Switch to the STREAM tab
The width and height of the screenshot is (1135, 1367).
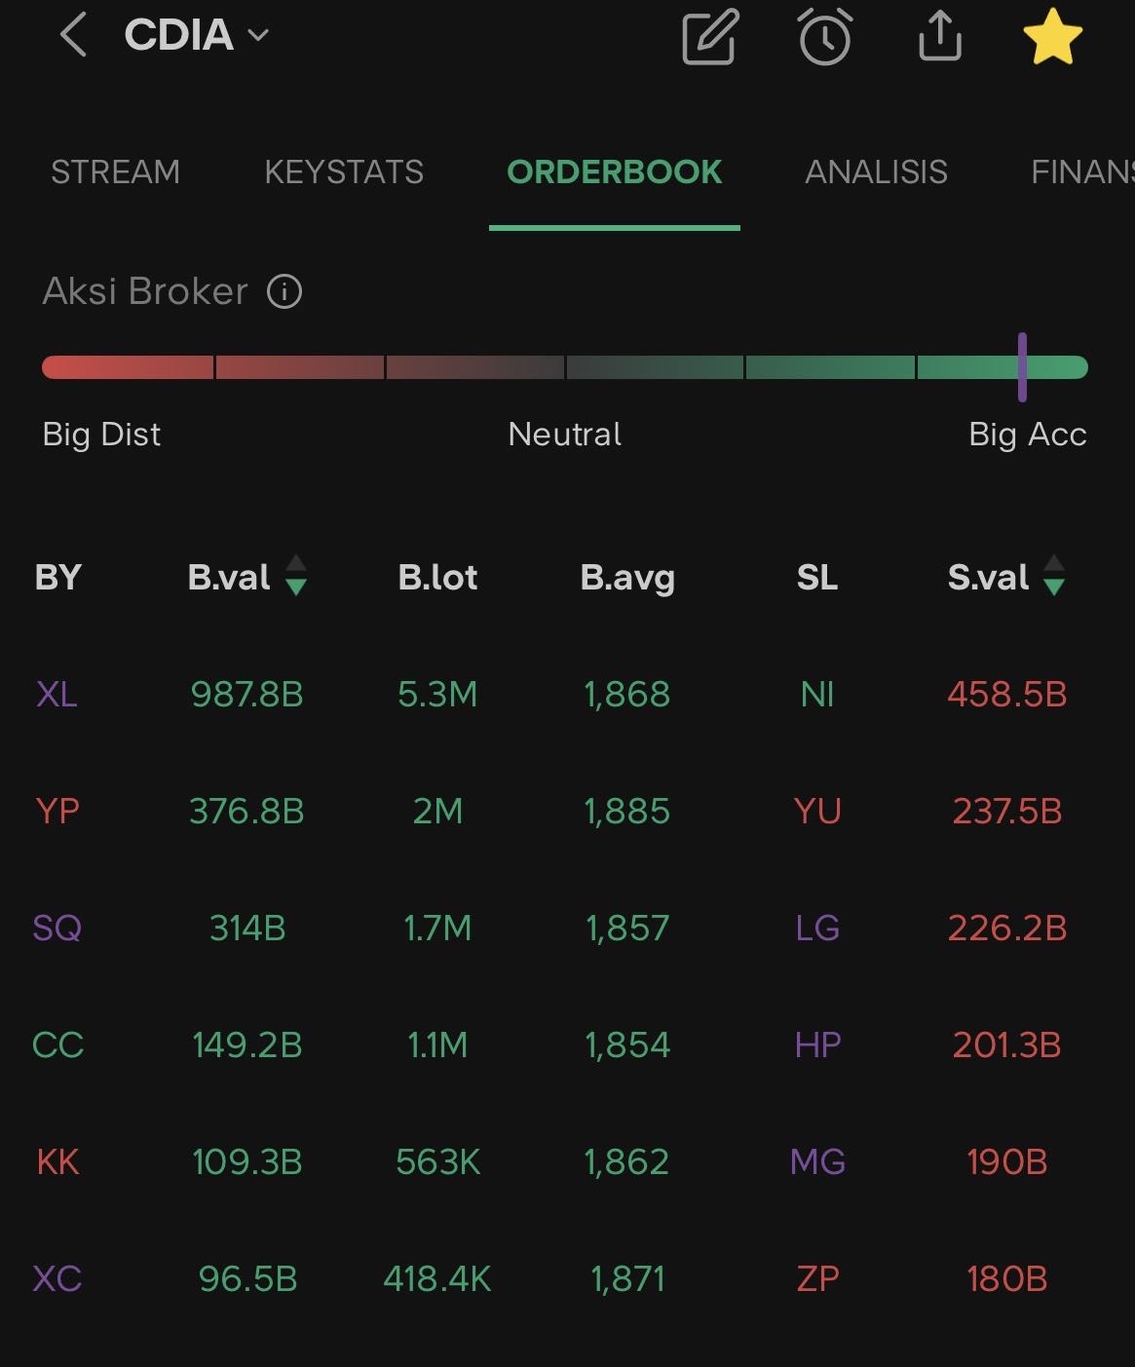[x=115, y=172]
